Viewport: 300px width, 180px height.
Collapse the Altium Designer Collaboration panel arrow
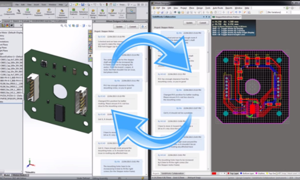coord(95,21)
